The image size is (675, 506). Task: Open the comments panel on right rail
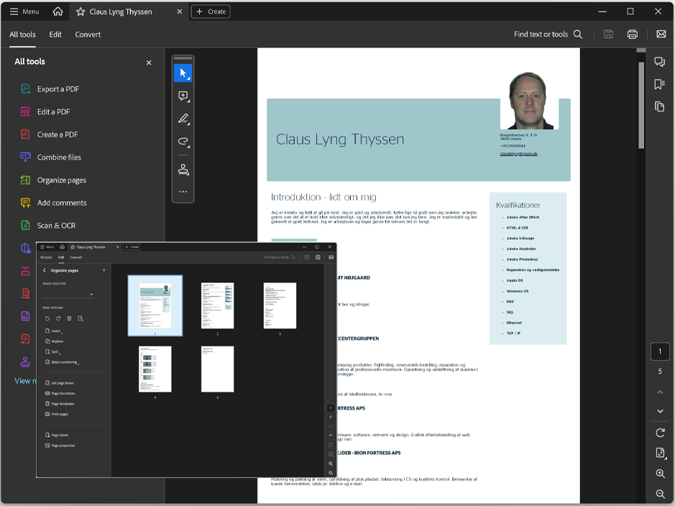(659, 63)
